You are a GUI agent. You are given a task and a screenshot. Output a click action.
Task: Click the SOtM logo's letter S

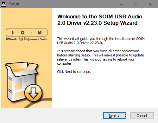[13, 32]
